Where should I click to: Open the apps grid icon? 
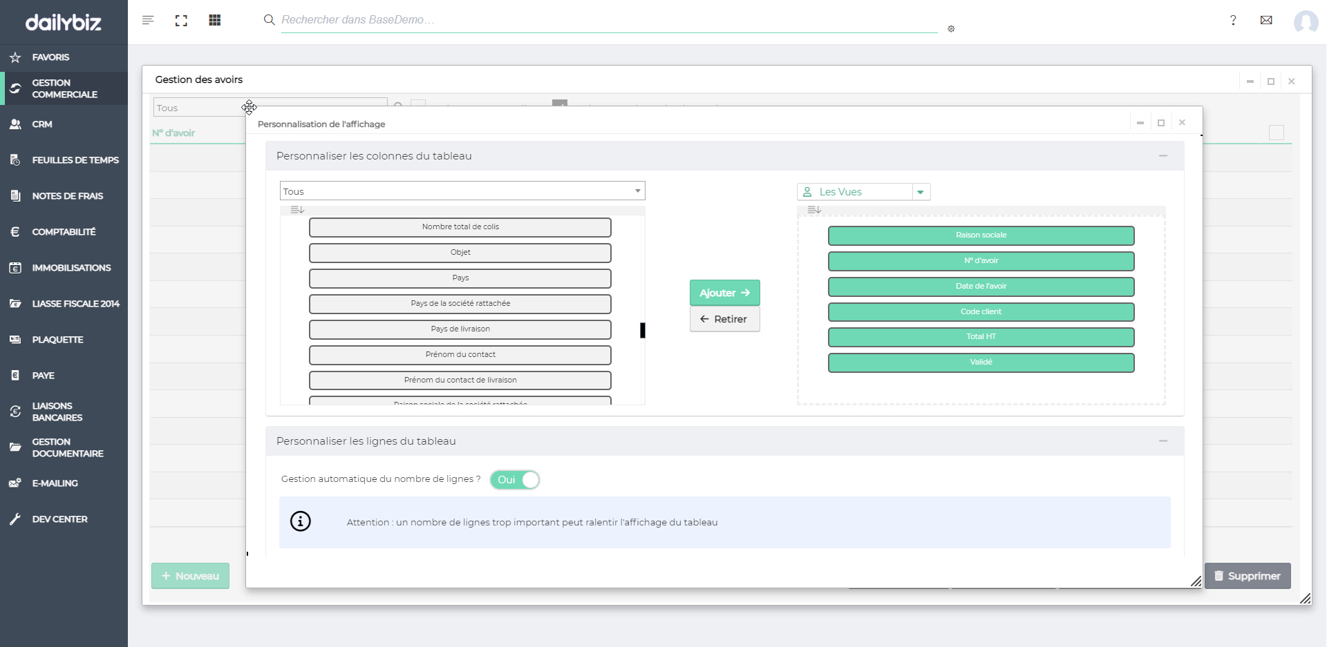(215, 20)
